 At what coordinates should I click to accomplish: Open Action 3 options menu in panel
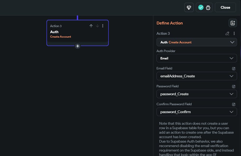tap(234, 33)
